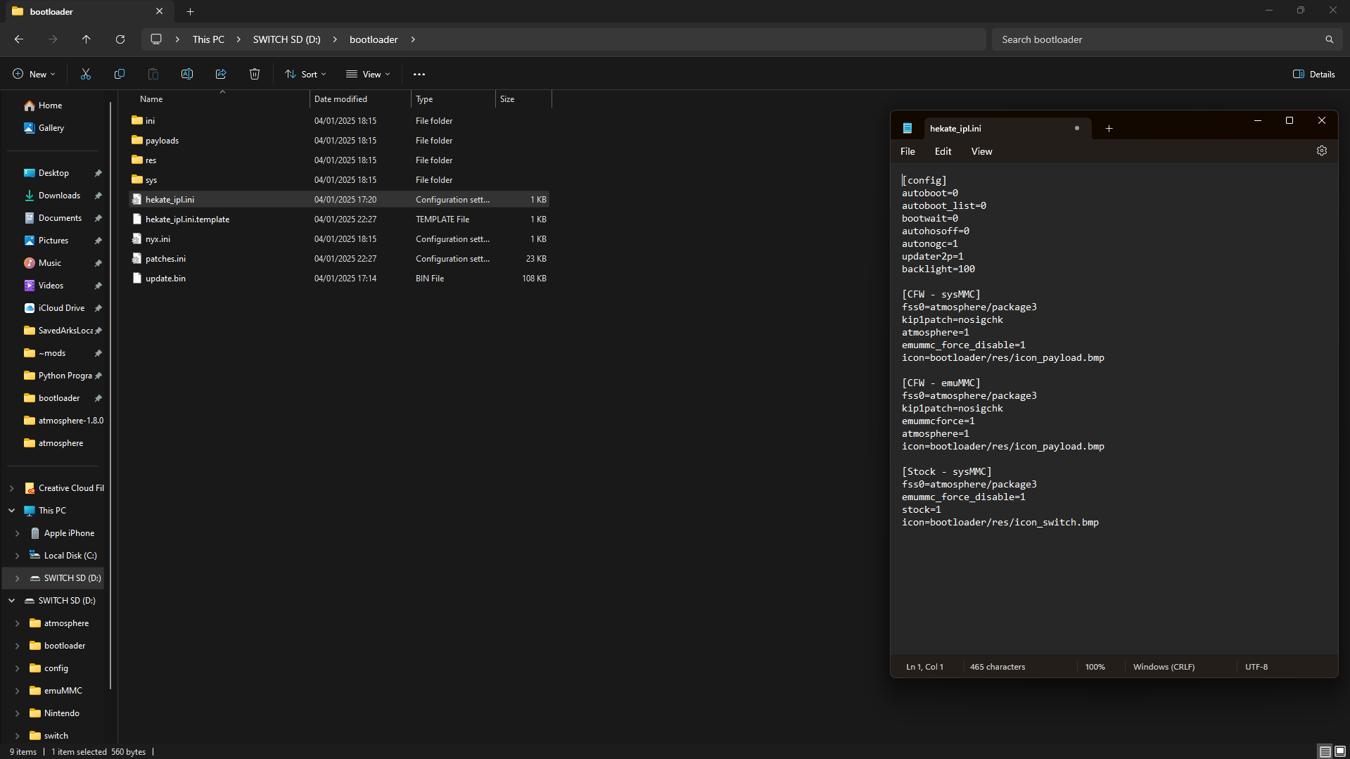Select the payloads folder

pyautogui.click(x=339, y=141)
